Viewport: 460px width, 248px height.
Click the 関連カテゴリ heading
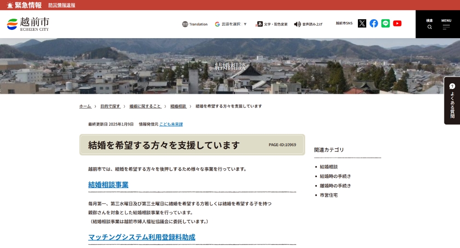[329, 150]
